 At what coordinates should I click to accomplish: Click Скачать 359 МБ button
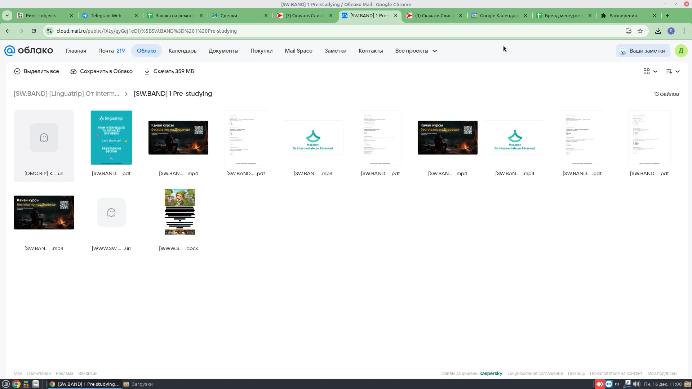click(x=169, y=71)
